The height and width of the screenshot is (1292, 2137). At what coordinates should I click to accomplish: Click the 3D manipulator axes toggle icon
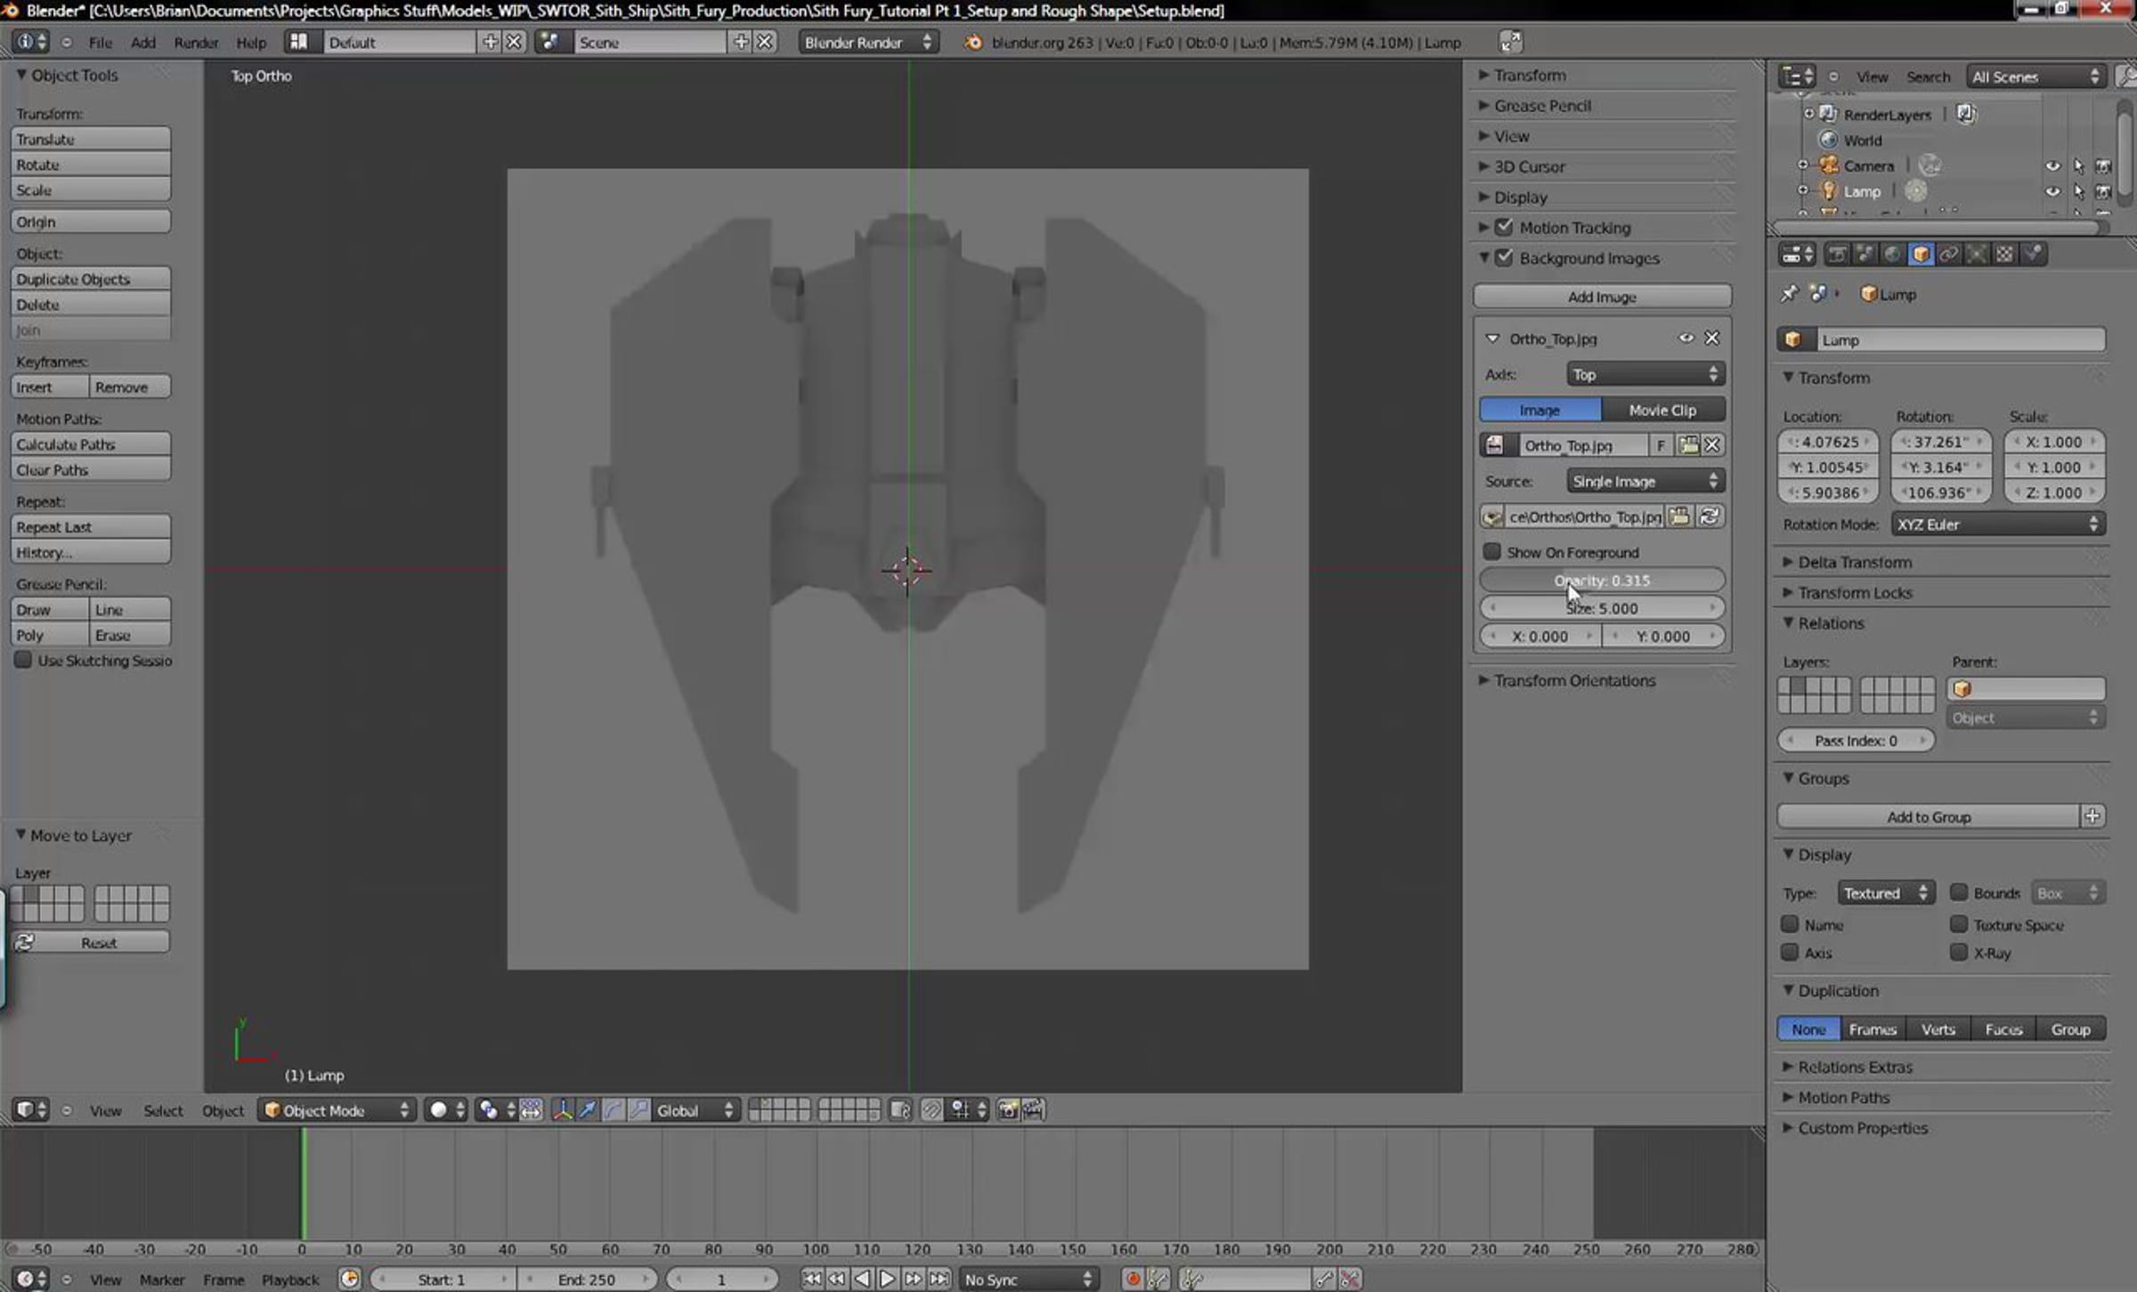(562, 1110)
